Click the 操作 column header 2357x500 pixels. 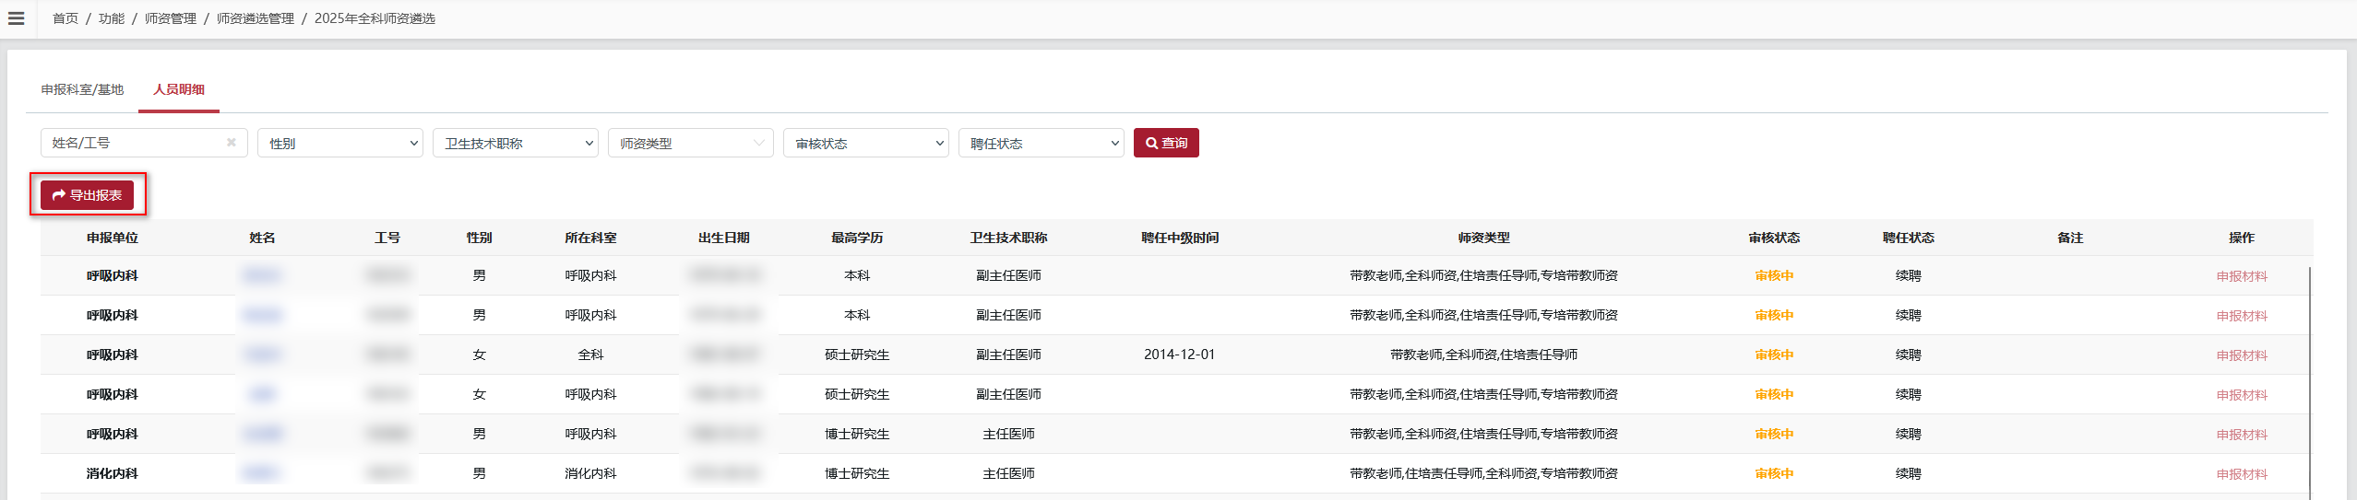pyautogui.click(x=2242, y=238)
